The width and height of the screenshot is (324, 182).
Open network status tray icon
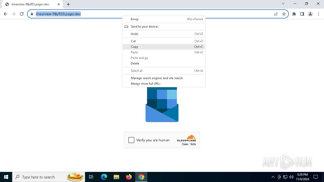click(285, 177)
